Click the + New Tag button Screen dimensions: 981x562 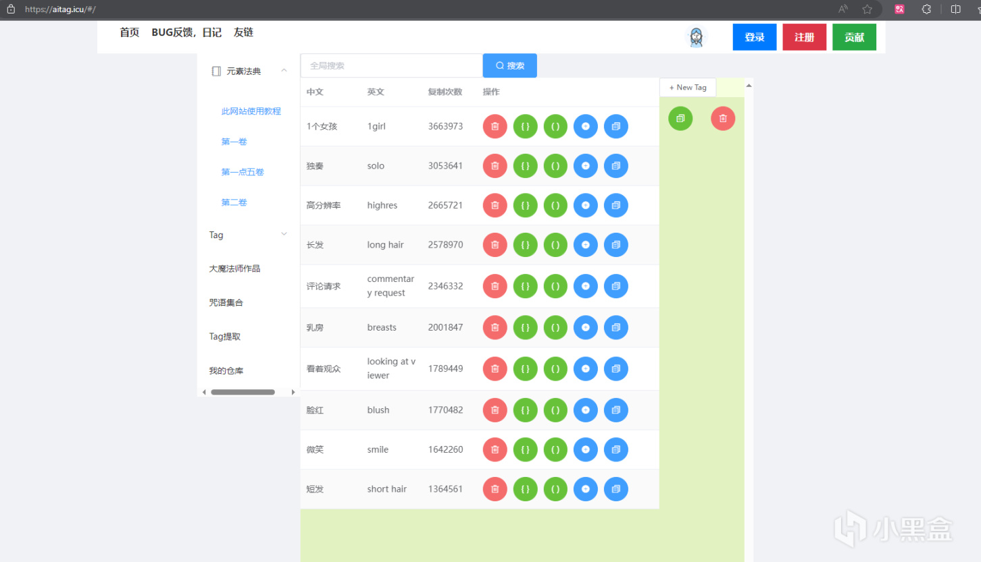pyautogui.click(x=688, y=87)
